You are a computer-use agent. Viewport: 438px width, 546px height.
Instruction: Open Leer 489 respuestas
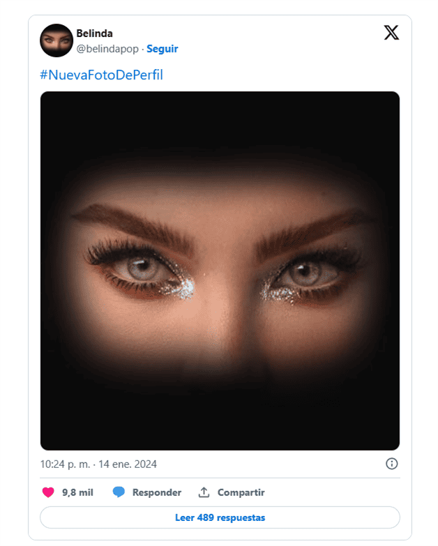click(x=220, y=517)
